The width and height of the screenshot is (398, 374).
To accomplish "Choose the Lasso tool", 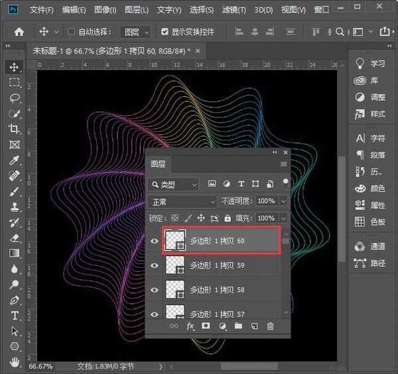I will point(14,98).
